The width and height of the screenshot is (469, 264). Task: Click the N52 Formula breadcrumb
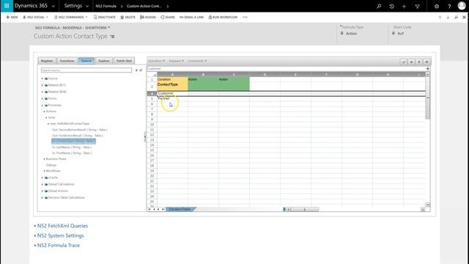pyautogui.click(x=106, y=6)
